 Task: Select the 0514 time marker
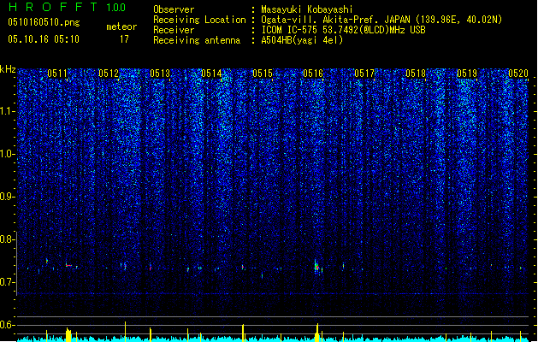click(x=211, y=74)
